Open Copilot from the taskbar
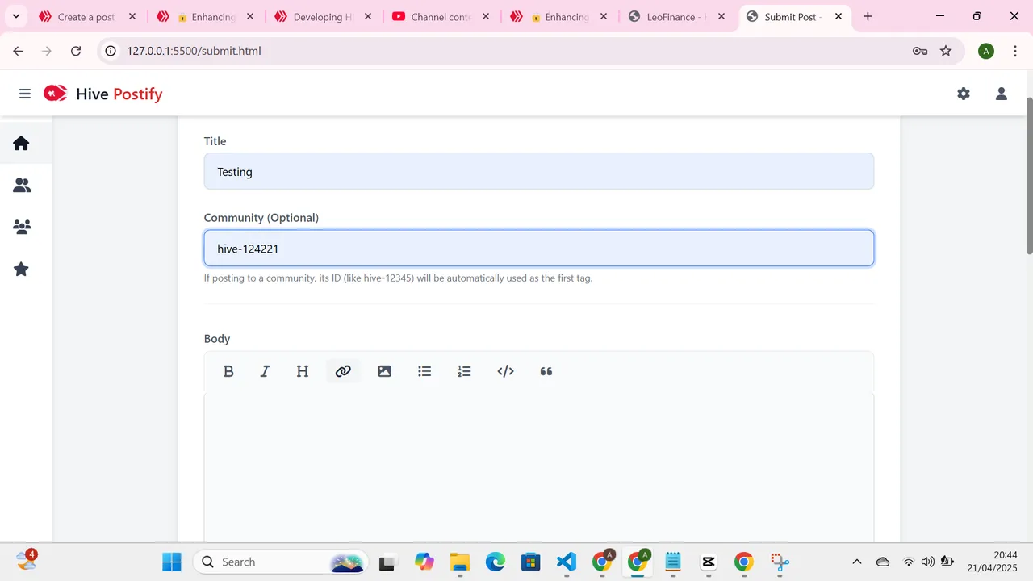The image size is (1033, 581). (424, 562)
